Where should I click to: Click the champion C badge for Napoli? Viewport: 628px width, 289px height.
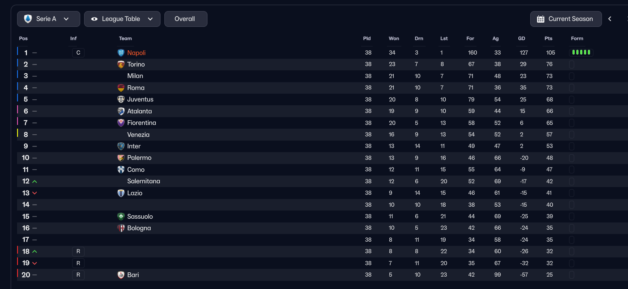tap(78, 53)
